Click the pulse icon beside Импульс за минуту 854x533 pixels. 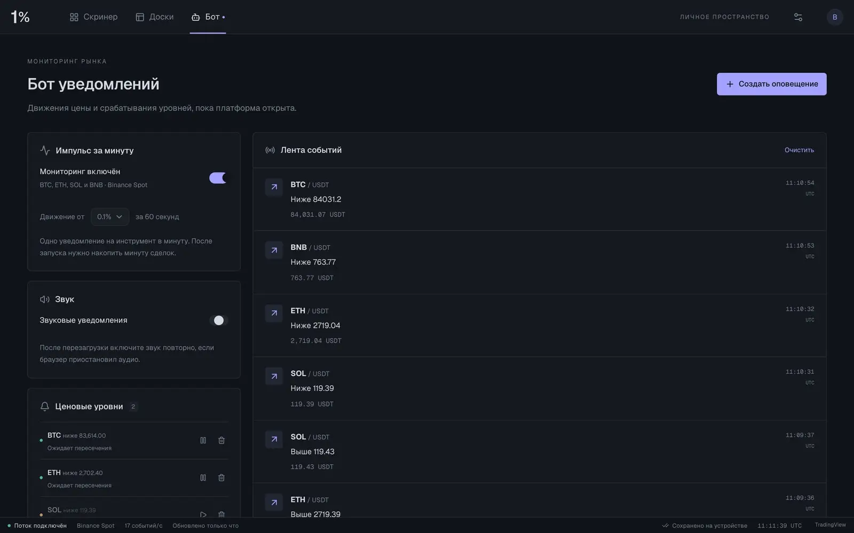pyautogui.click(x=45, y=150)
